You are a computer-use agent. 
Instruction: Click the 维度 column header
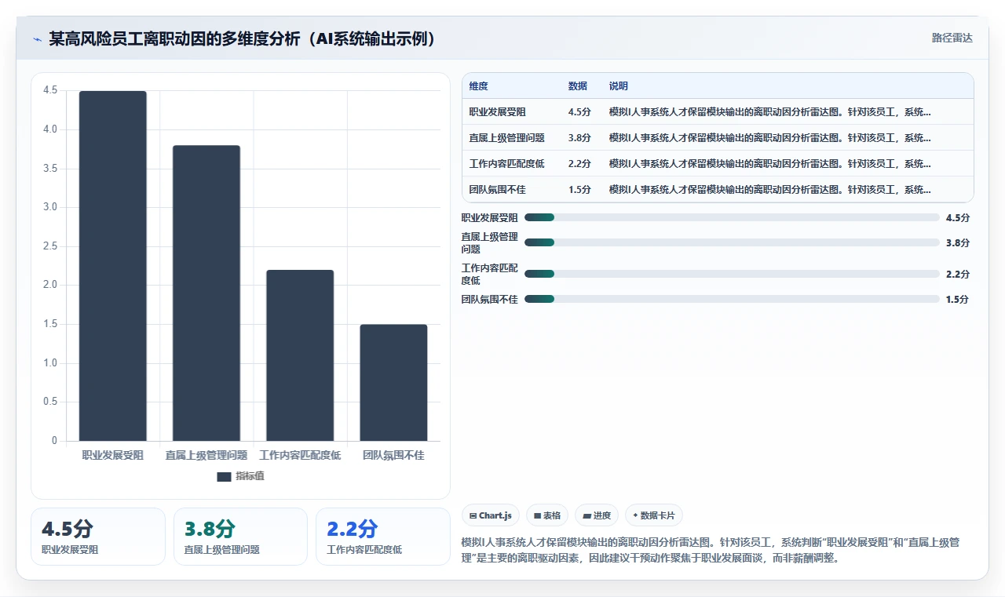[x=478, y=86]
